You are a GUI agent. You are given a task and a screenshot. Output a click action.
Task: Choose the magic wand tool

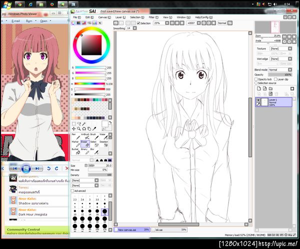pos(84,123)
